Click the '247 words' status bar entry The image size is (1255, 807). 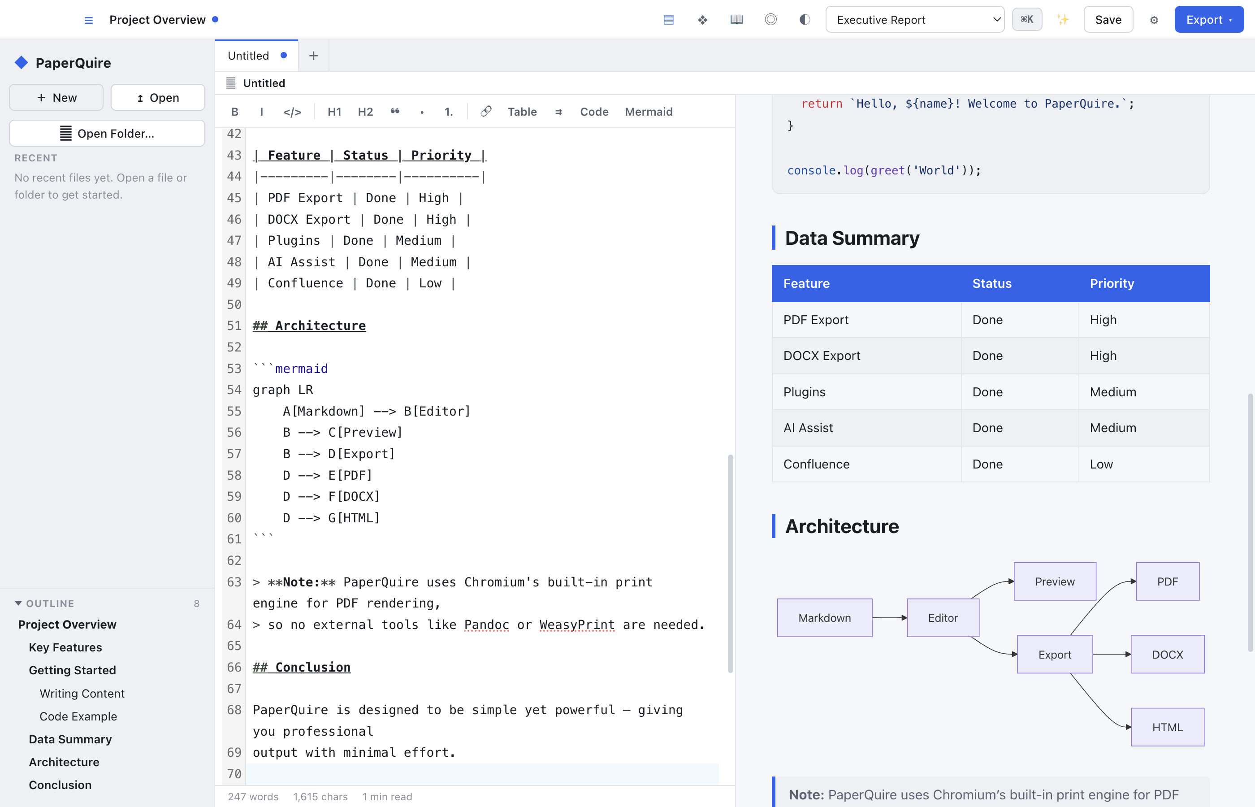coord(253,797)
